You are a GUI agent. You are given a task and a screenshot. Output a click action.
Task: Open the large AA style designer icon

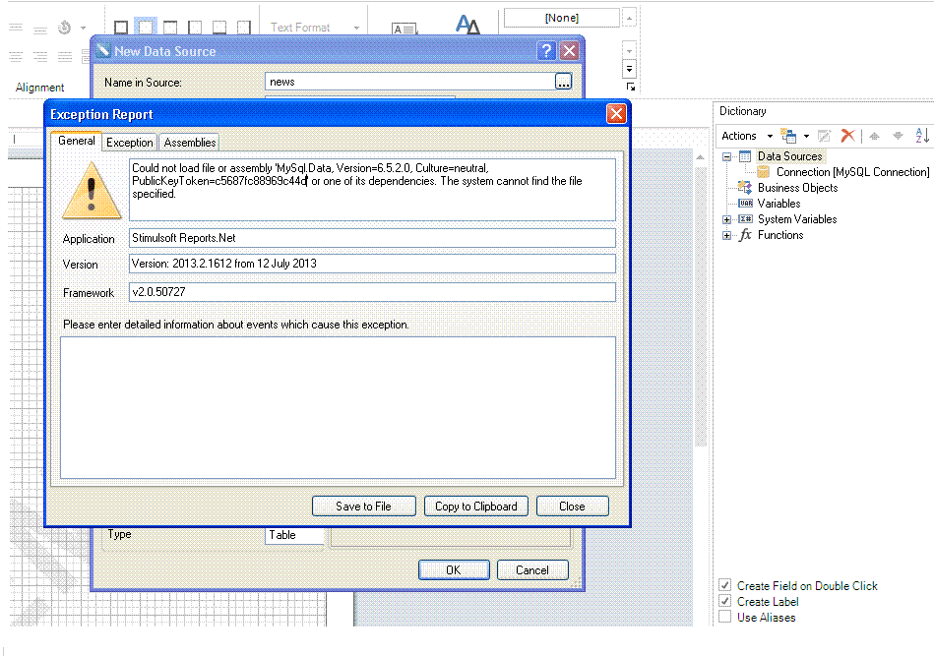point(467,25)
